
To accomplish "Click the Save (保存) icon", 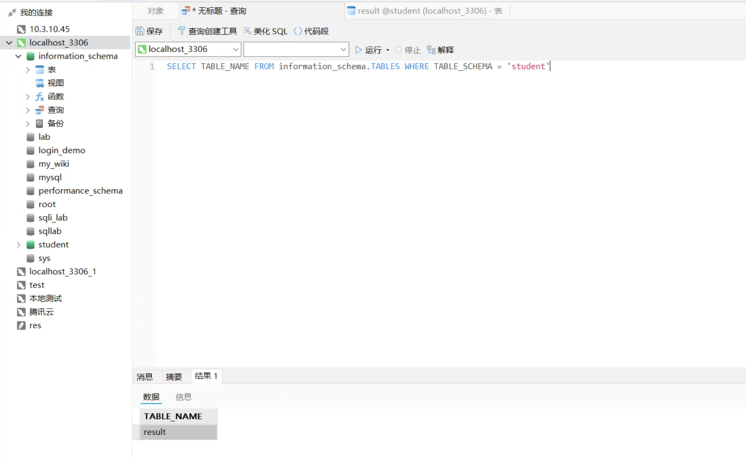I will coord(140,31).
